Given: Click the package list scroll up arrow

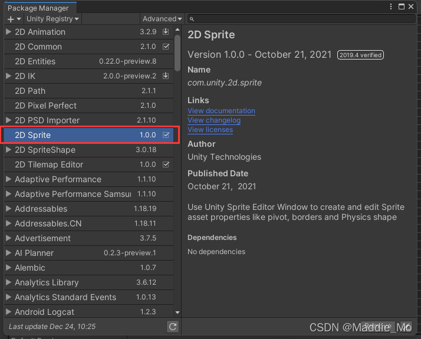Looking at the screenshot, I should (177, 29).
